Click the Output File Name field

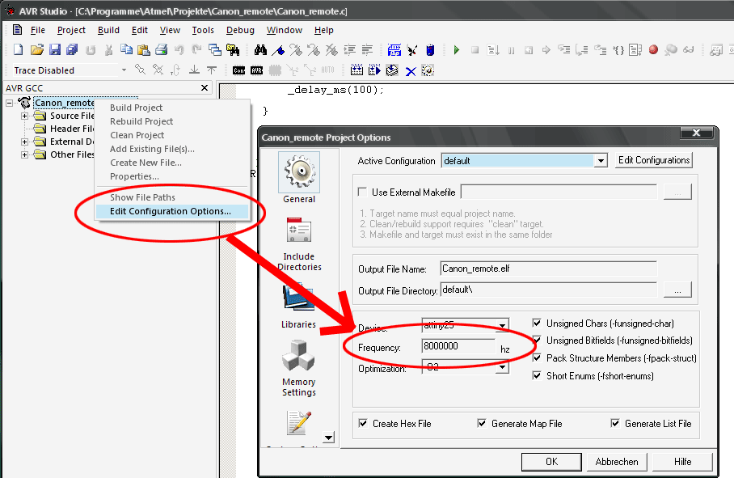tap(549, 269)
